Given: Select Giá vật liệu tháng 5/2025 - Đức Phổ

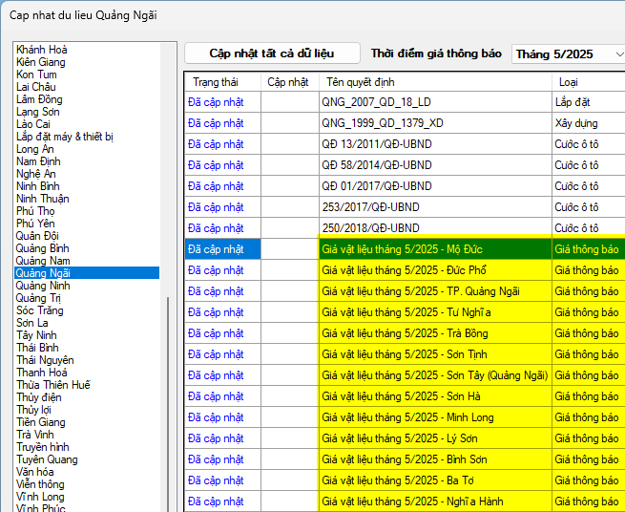Looking at the screenshot, I should (x=405, y=270).
